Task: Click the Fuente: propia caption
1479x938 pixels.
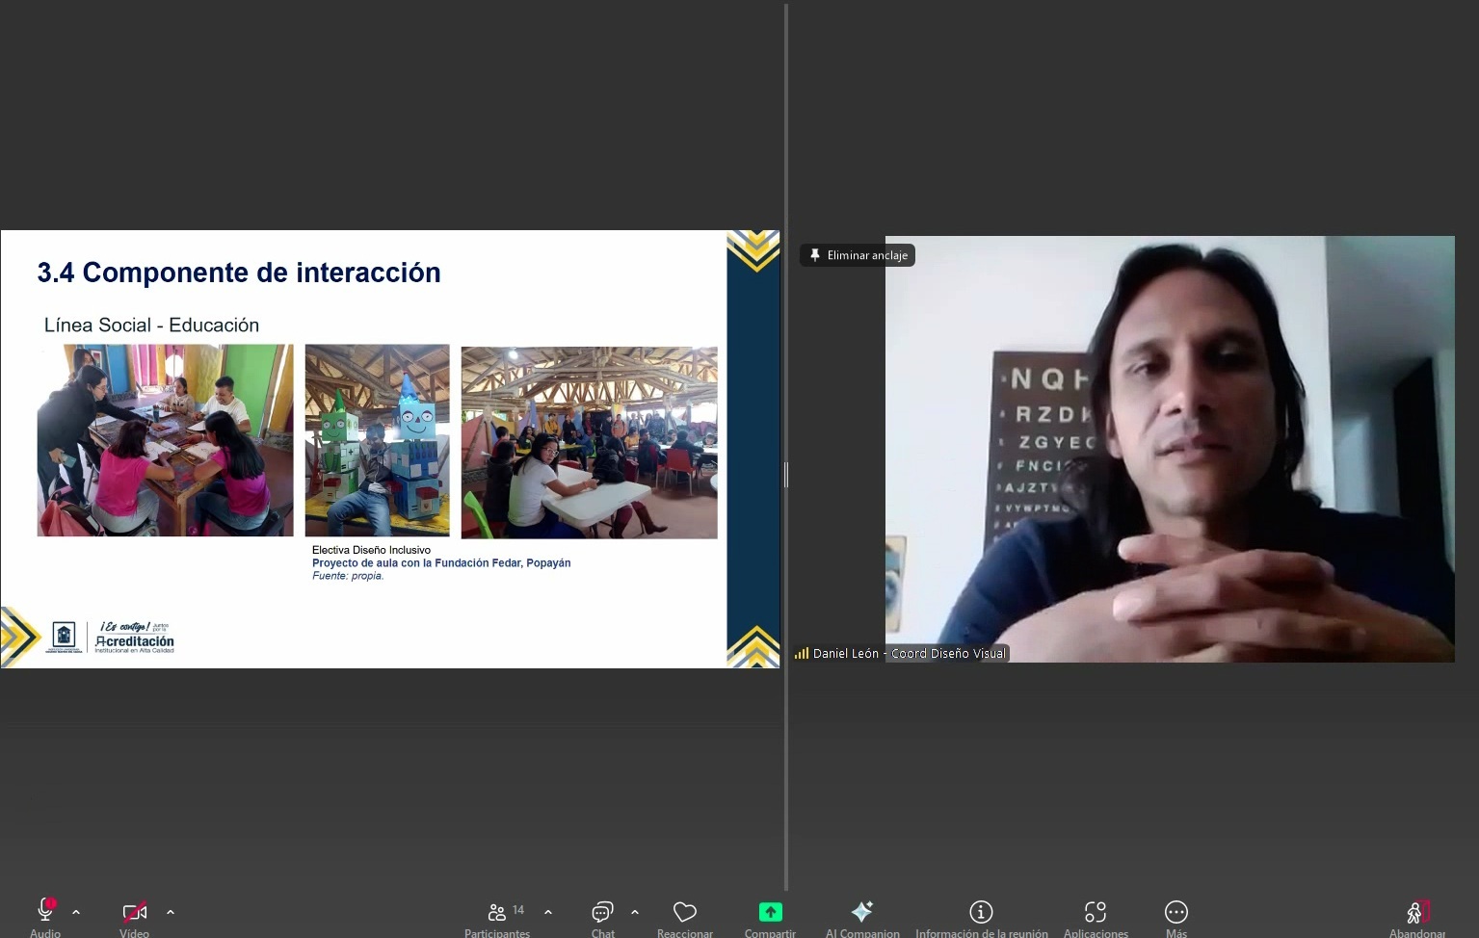Action: click(348, 576)
